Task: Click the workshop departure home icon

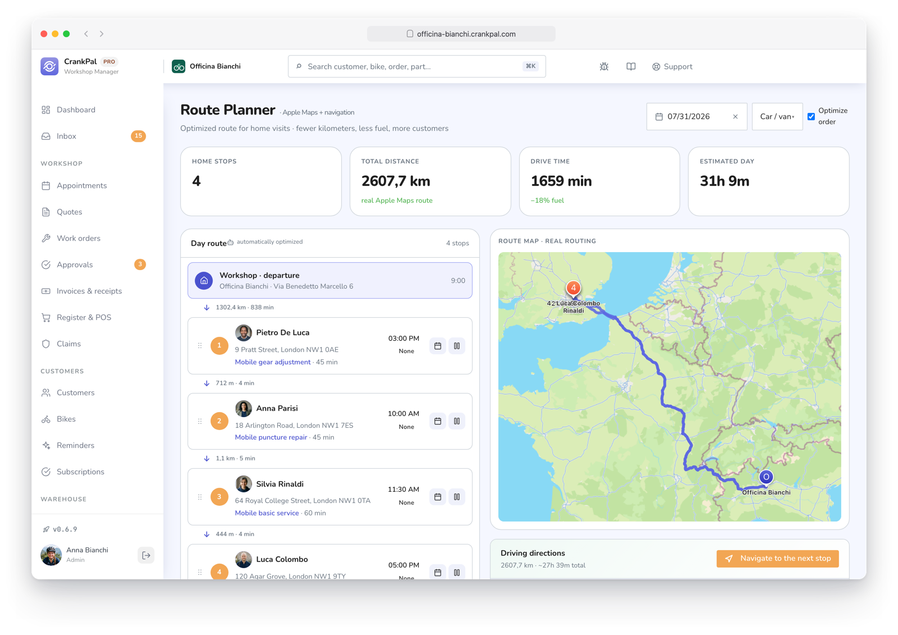Action: click(204, 281)
